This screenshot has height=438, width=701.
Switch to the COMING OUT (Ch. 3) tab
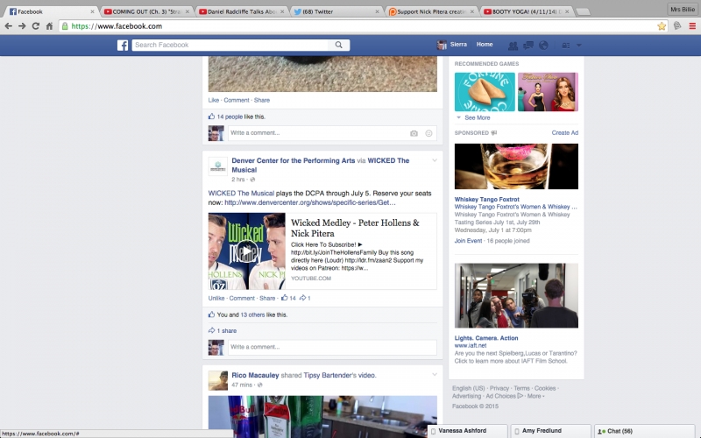pos(145,11)
